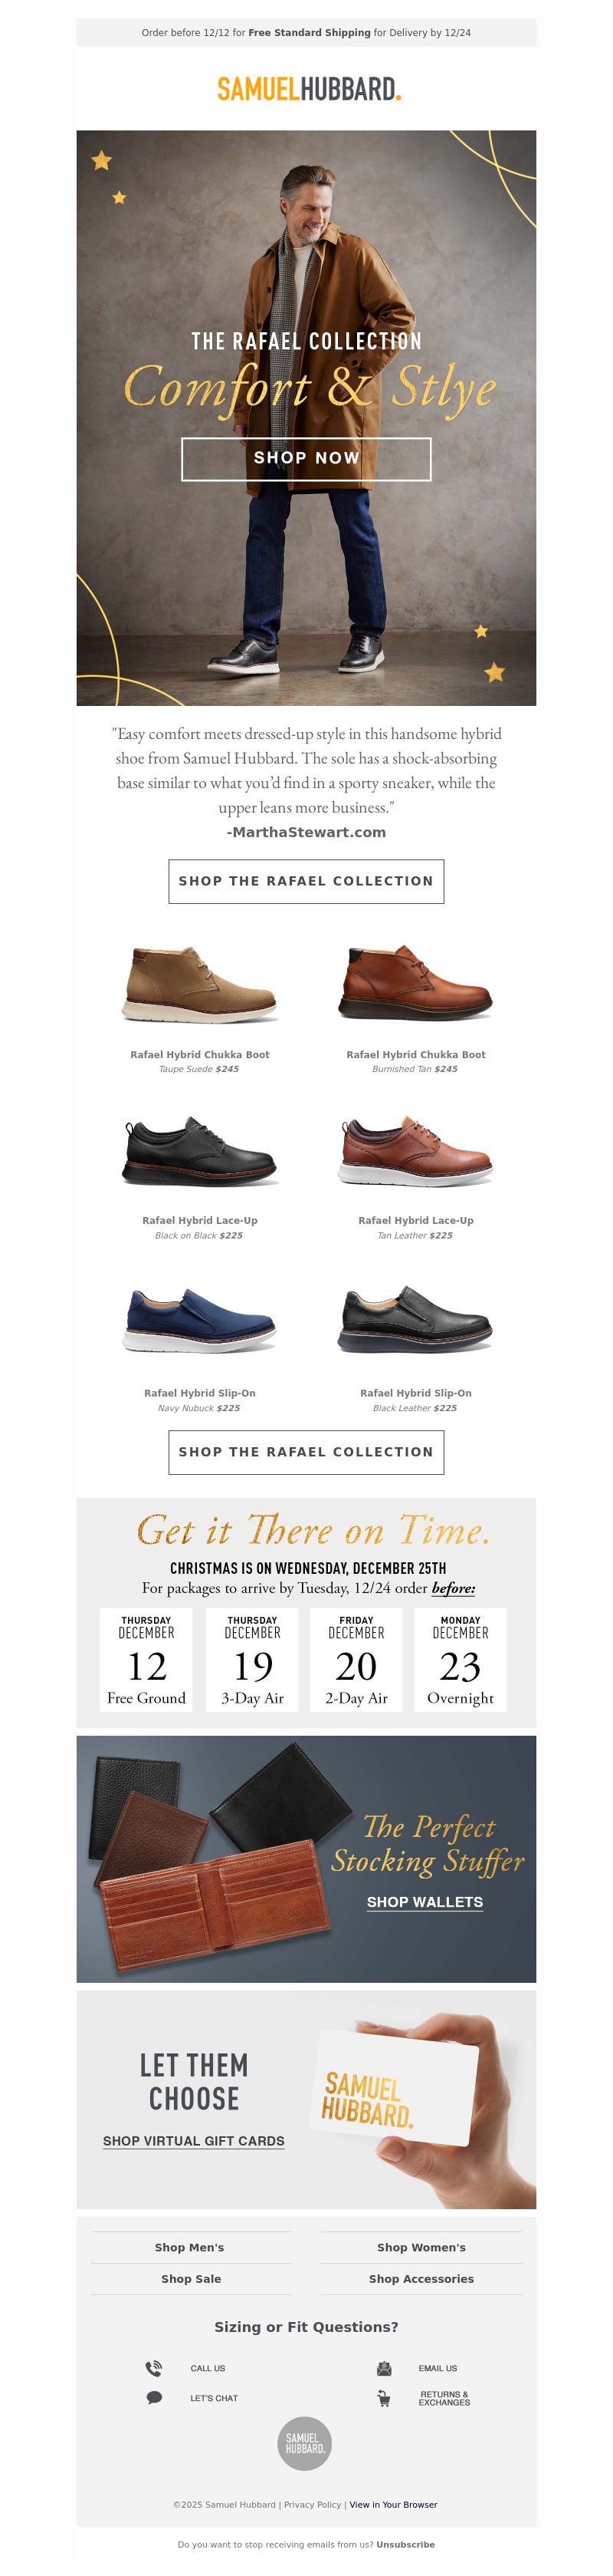
Task: Click the Shop Wallets link
Action: (425, 1902)
